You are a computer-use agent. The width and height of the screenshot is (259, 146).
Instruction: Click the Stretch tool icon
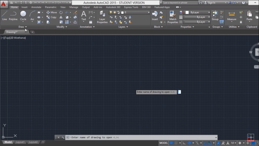click(x=48, y=22)
